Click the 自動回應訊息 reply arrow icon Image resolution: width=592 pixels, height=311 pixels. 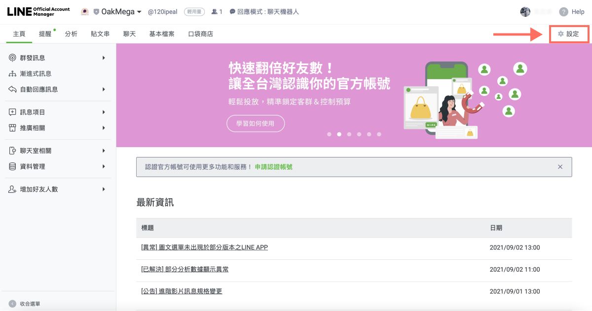[x=12, y=90]
